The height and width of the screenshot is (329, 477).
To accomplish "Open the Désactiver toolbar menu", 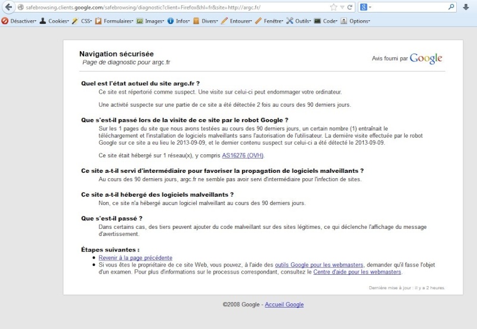I will pos(18,21).
